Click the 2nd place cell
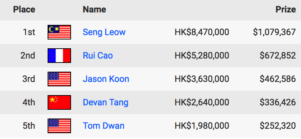This screenshot has height=139, width=301. [28, 56]
